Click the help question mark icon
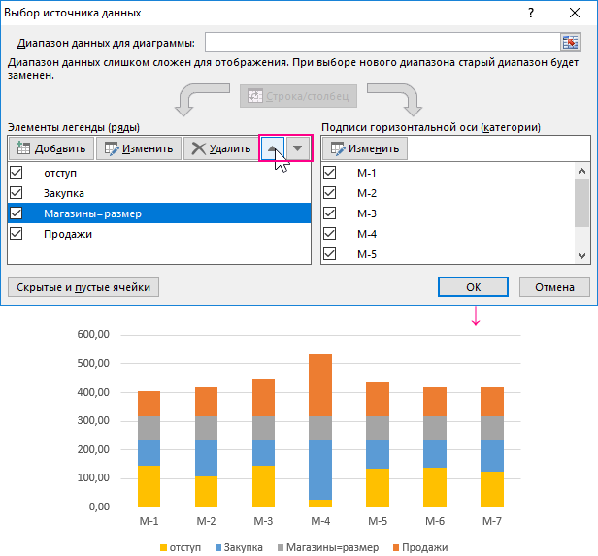 point(530,13)
